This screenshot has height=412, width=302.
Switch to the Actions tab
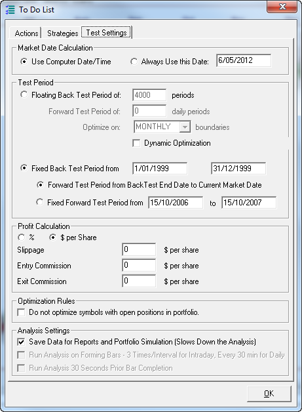coord(26,33)
